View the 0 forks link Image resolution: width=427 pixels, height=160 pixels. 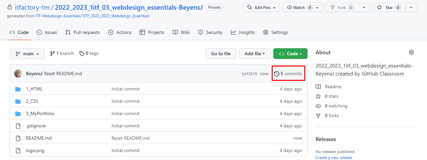327,115
